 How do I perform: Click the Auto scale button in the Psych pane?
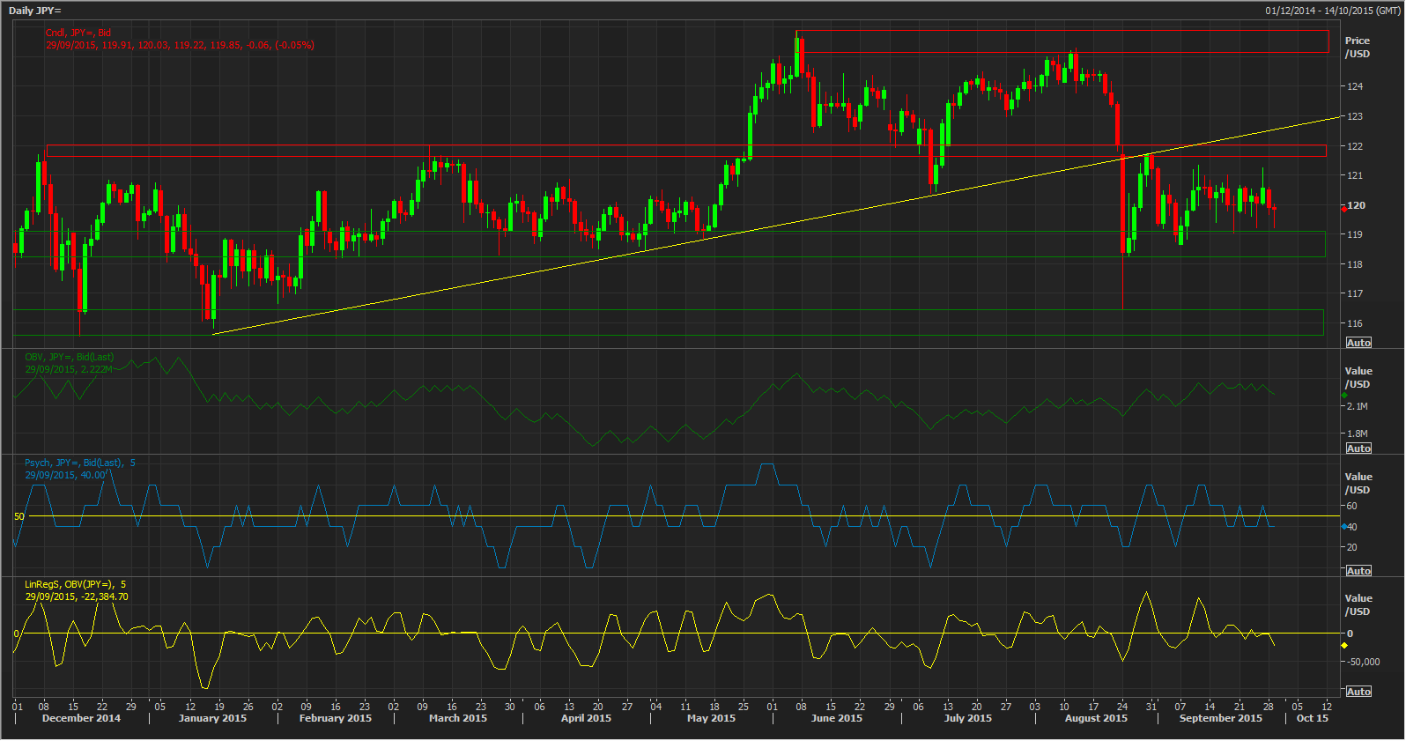coord(1358,571)
